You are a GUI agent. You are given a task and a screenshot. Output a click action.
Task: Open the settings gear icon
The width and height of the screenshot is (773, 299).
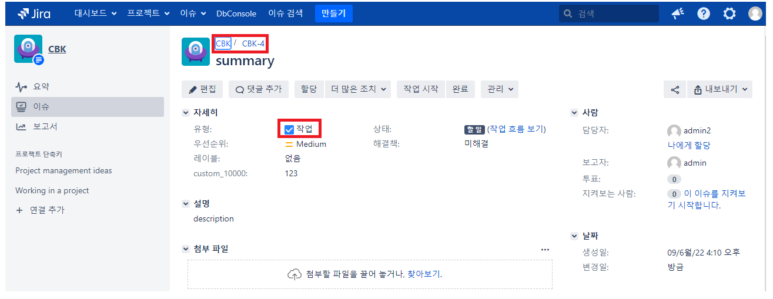click(x=730, y=14)
